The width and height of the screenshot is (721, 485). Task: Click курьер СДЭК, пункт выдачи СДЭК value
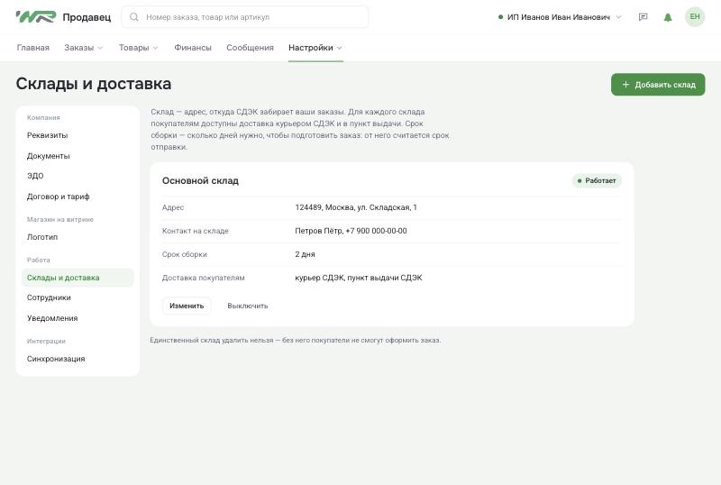click(x=359, y=278)
